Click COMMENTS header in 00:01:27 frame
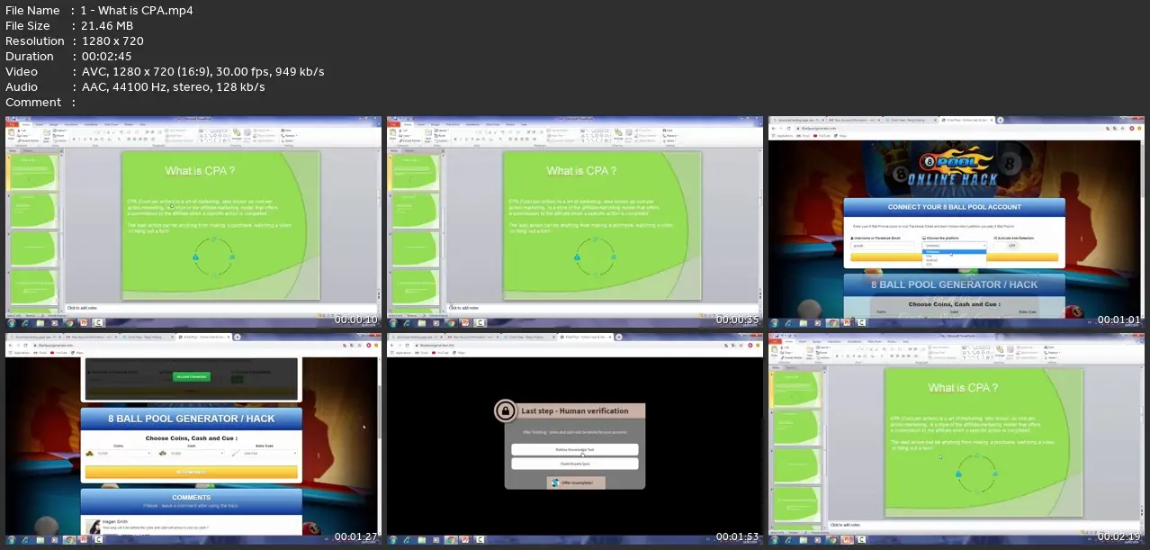Image resolution: width=1150 pixels, height=550 pixels. [192, 498]
